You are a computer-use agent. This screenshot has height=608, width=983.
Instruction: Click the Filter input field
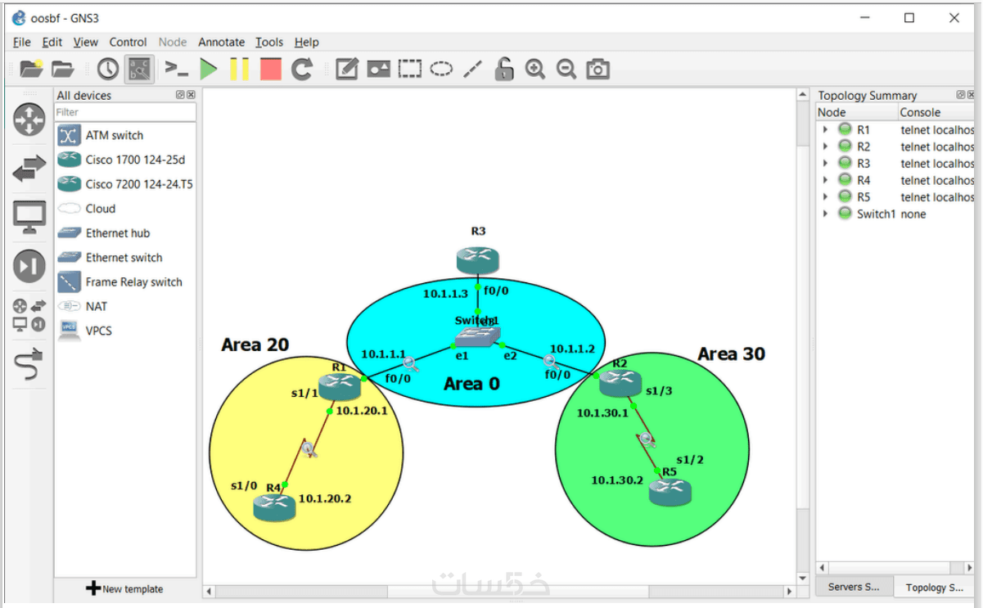[125, 112]
